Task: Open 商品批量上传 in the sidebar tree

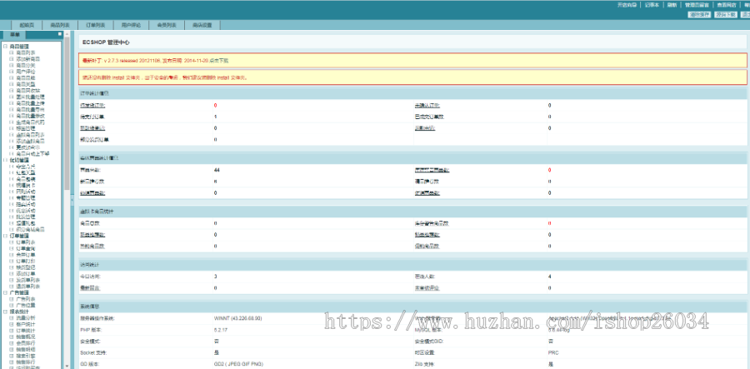Action: point(31,103)
